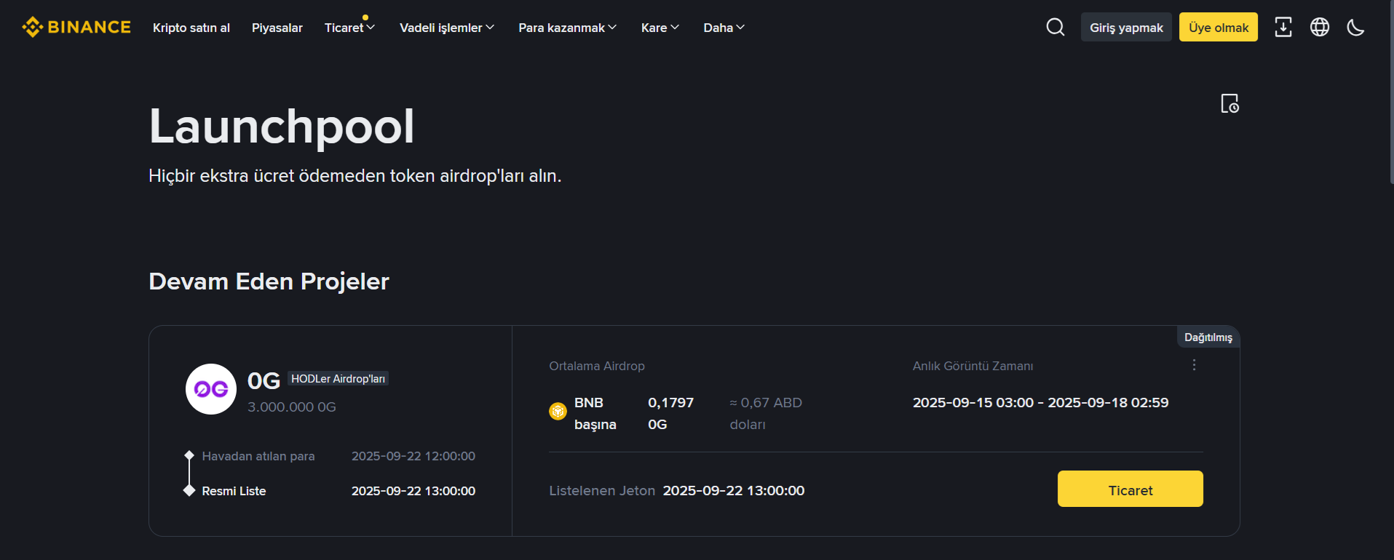
Task: Open the search magnifier icon
Action: point(1056,27)
